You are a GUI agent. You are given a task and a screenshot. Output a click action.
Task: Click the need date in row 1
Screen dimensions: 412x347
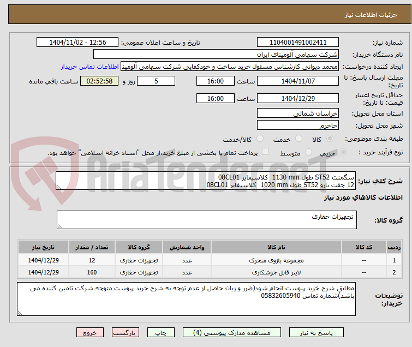click(43, 260)
